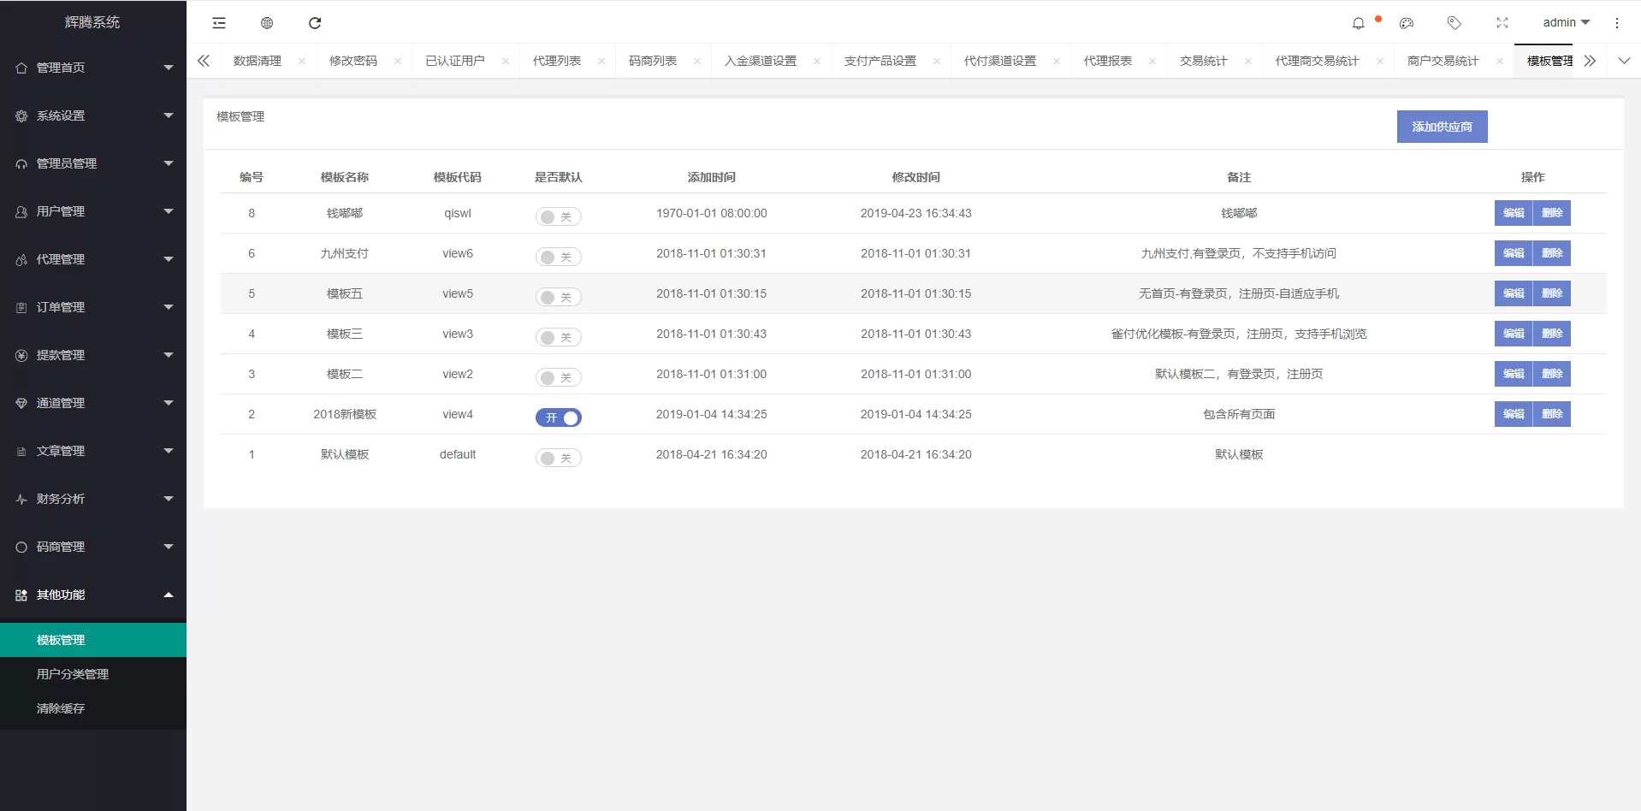
Task: Turn off default for 2018新模板
Action: click(558, 417)
